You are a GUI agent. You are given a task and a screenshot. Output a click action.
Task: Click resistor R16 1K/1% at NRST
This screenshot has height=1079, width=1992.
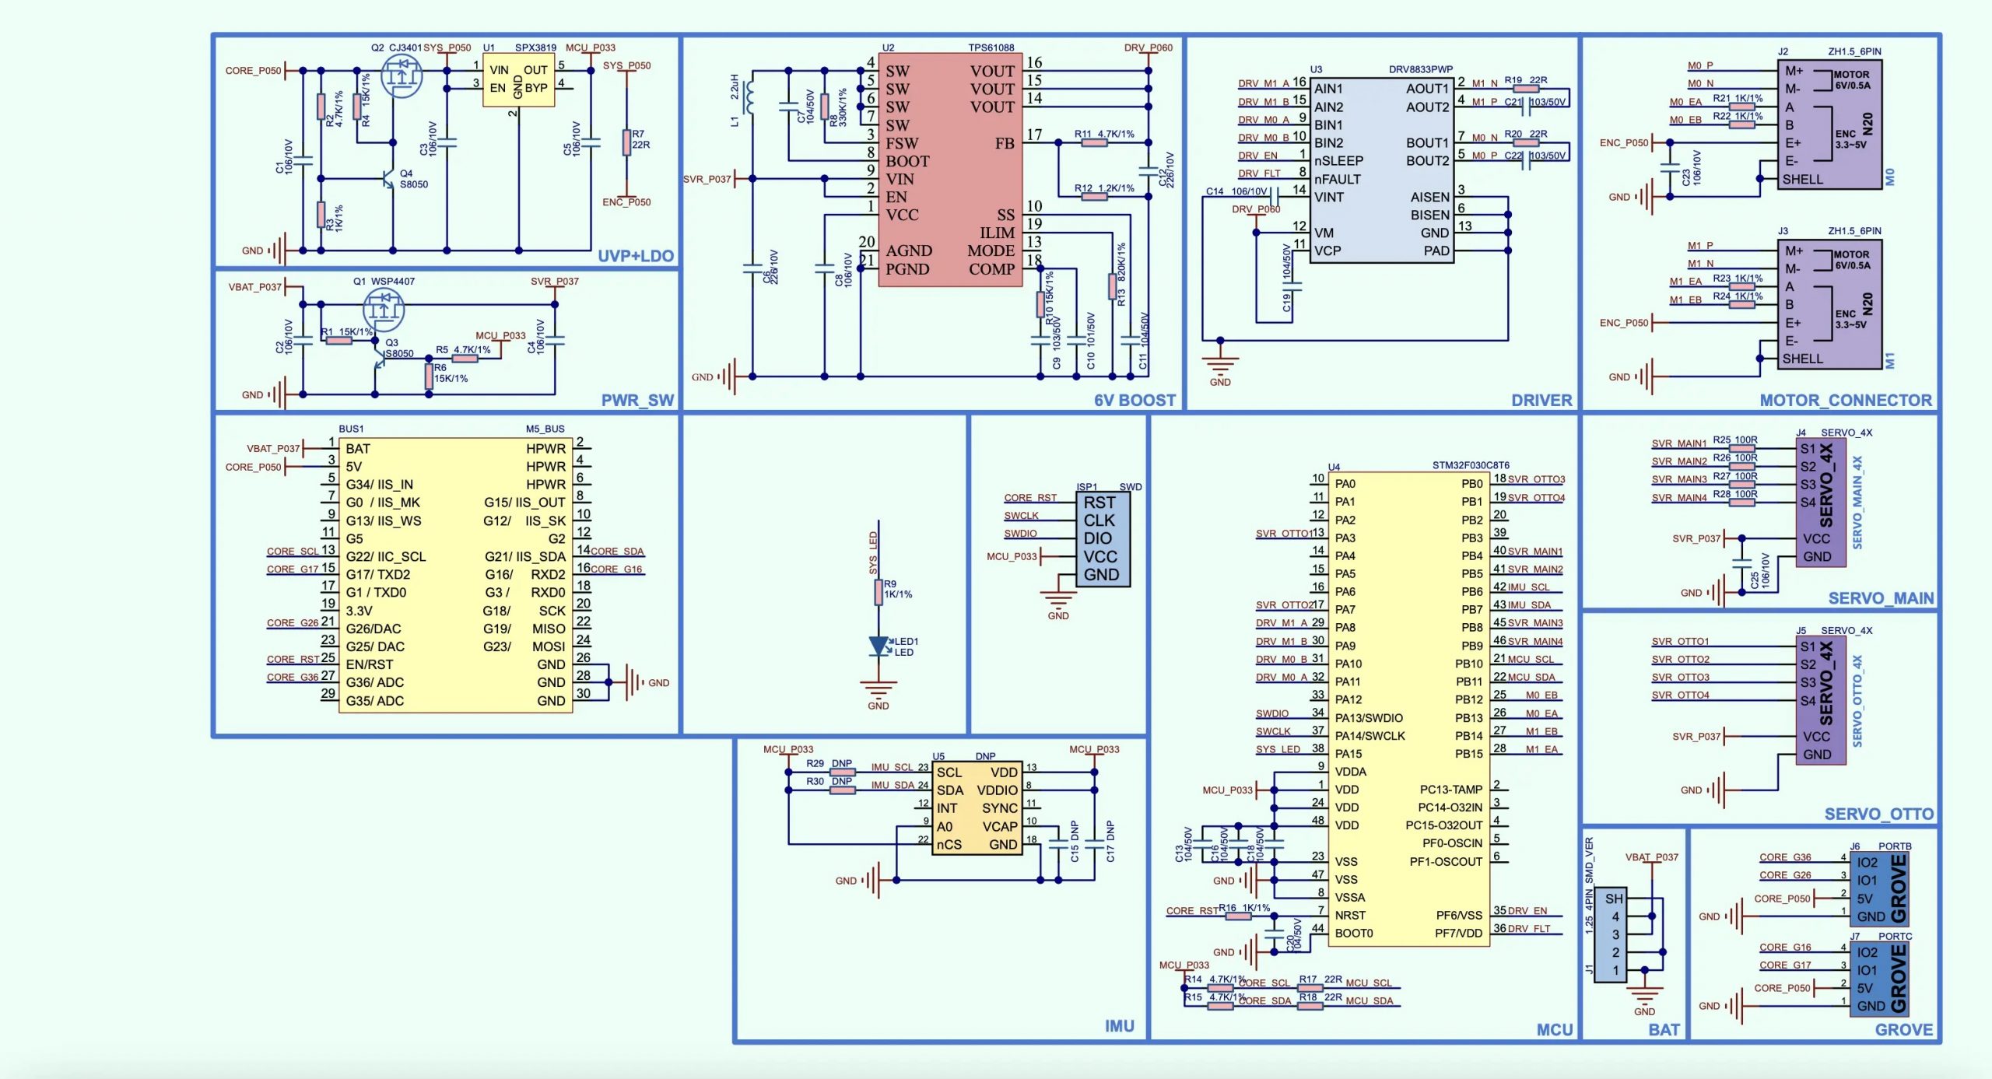point(1238,916)
